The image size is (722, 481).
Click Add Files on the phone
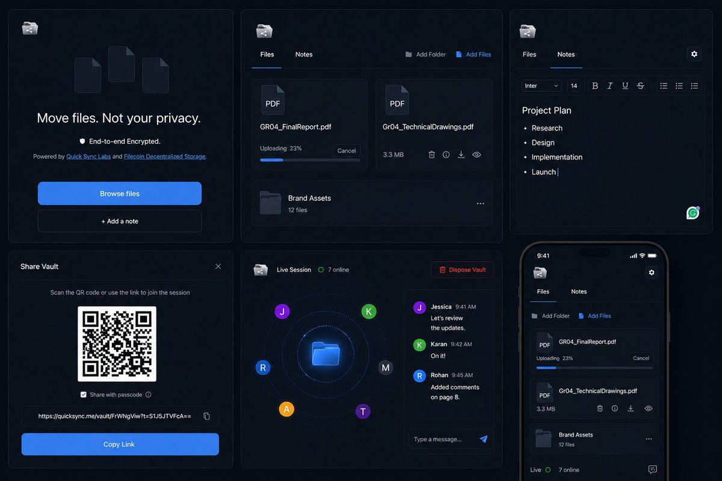coord(594,316)
